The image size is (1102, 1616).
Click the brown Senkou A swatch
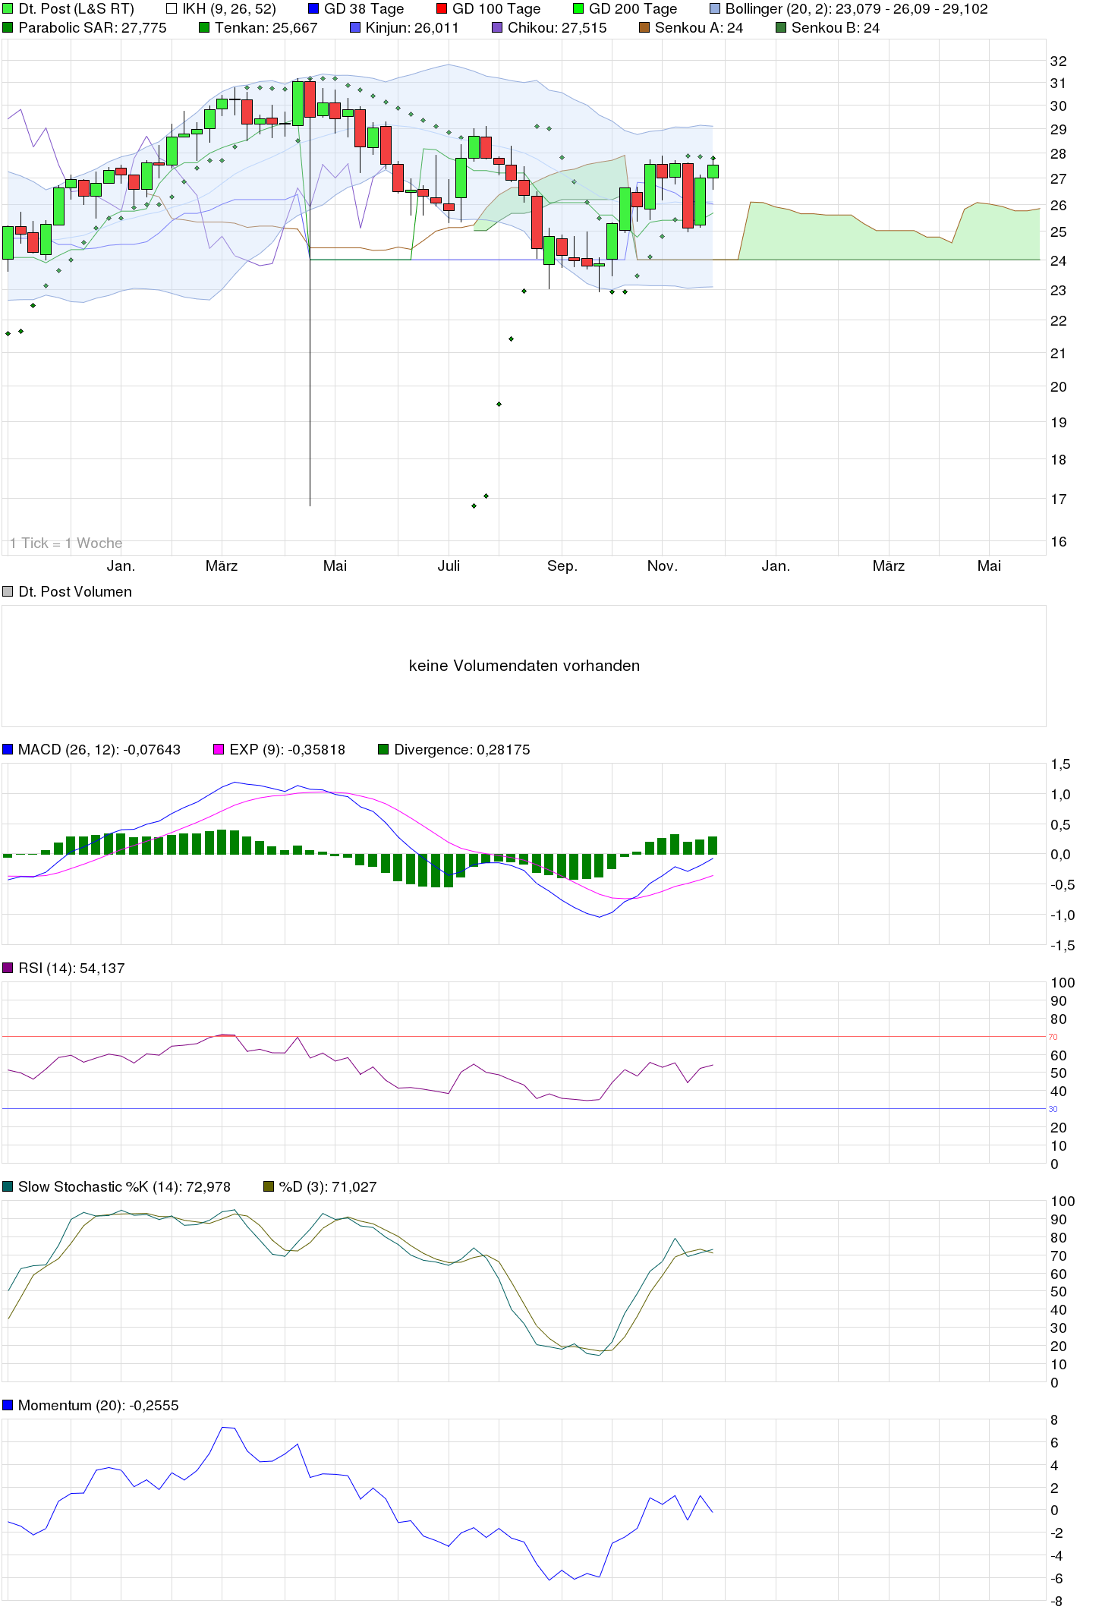click(644, 28)
